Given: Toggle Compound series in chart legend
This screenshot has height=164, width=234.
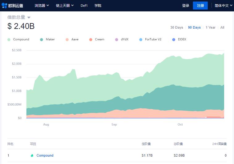Looking at the screenshot, I should (x=21, y=39).
